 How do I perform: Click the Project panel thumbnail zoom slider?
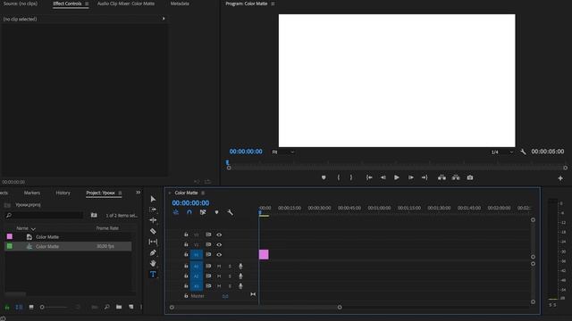point(55,307)
